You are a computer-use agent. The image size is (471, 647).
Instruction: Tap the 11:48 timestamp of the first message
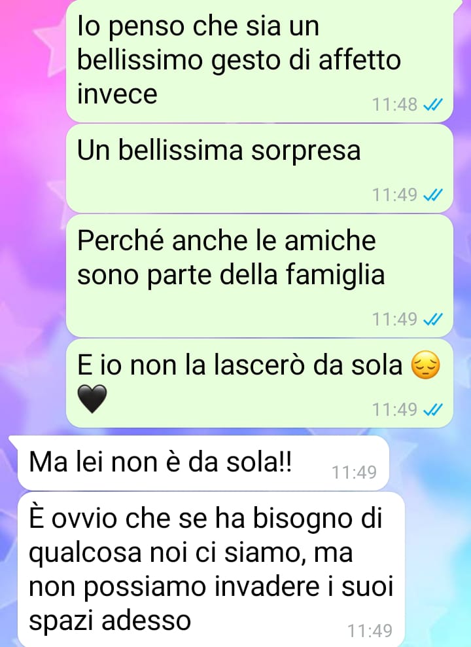tap(394, 104)
